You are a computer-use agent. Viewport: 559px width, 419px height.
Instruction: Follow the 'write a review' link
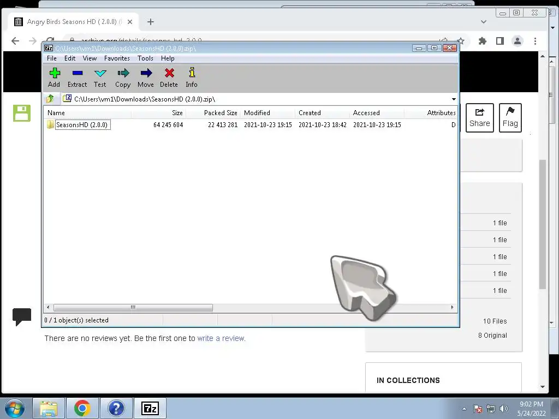[x=221, y=338]
